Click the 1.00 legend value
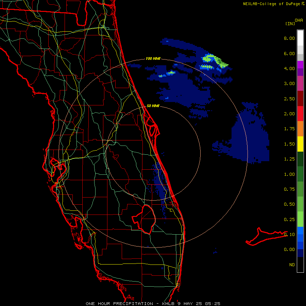Screen dimensions: 306x306 [x=289, y=174]
